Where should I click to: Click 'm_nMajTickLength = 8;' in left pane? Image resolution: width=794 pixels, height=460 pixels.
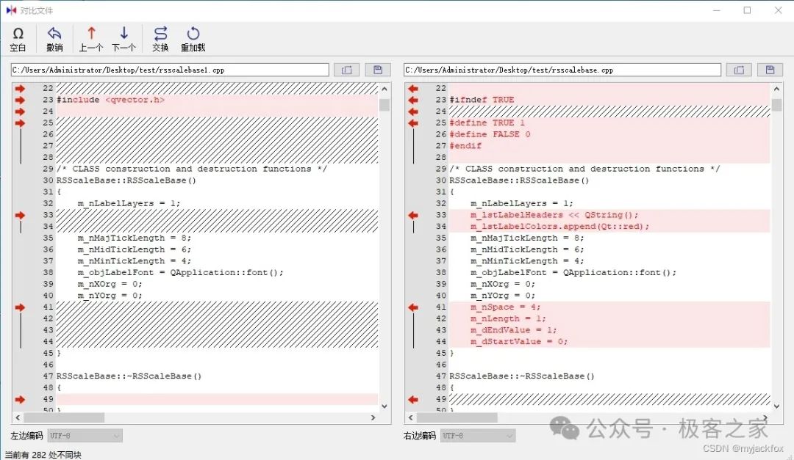(135, 238)
